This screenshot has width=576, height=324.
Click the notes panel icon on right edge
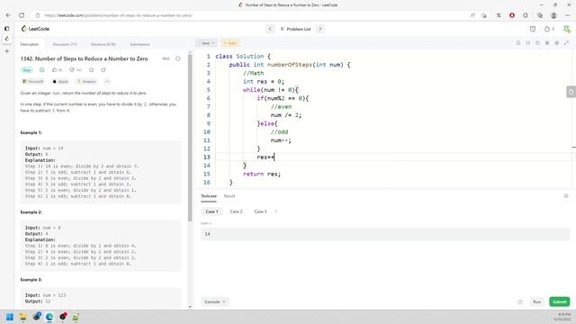click(x=571, y=92)
